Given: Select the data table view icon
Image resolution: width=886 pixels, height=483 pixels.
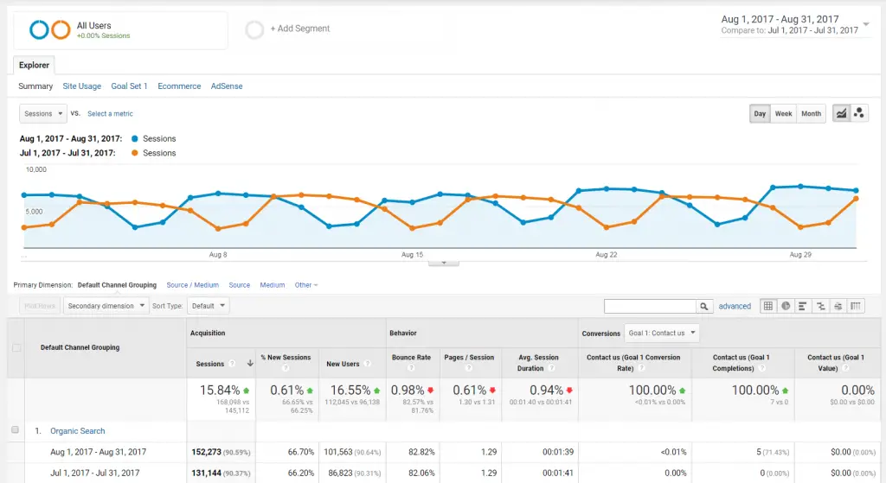Looking at the screenshot, I should click(768, 306).
